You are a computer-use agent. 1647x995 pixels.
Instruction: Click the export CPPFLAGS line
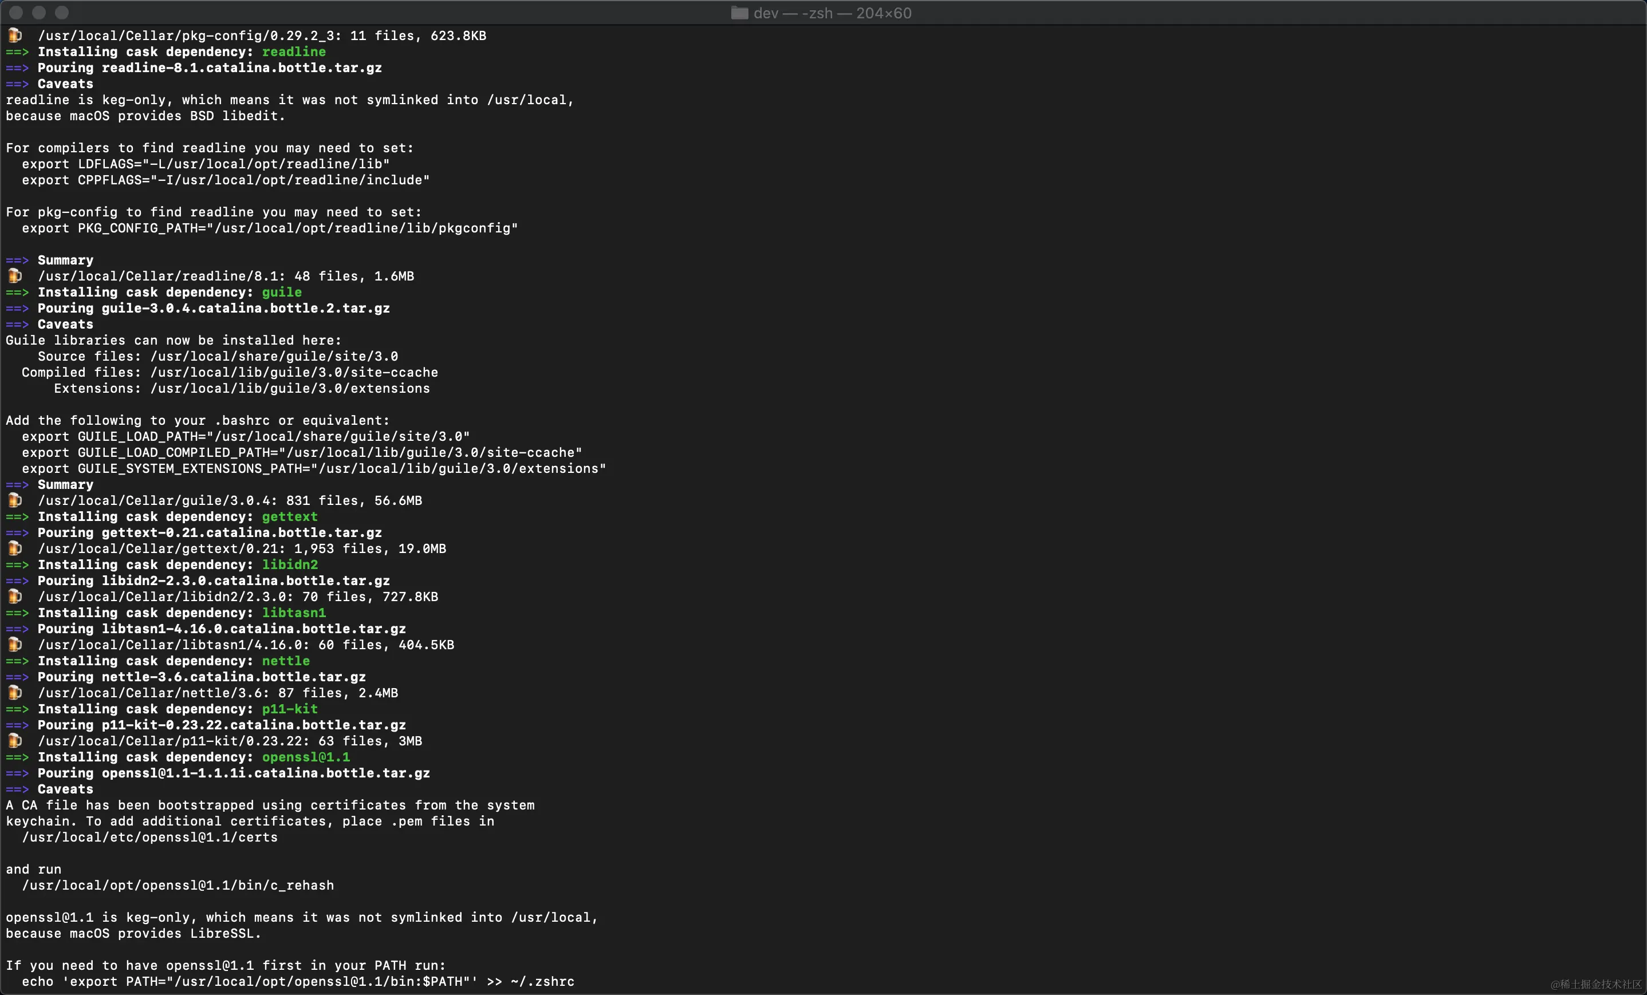pos(226,180)
